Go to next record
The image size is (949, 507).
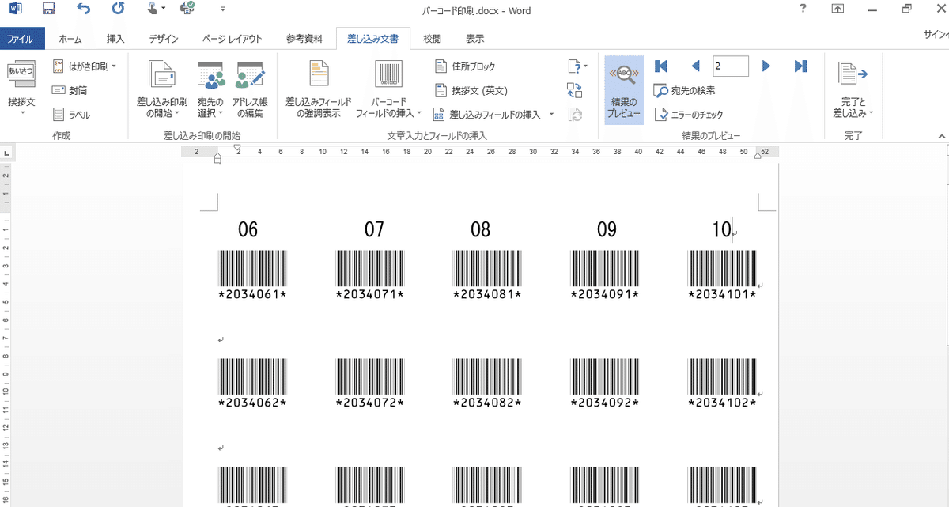tap(766, 66)
